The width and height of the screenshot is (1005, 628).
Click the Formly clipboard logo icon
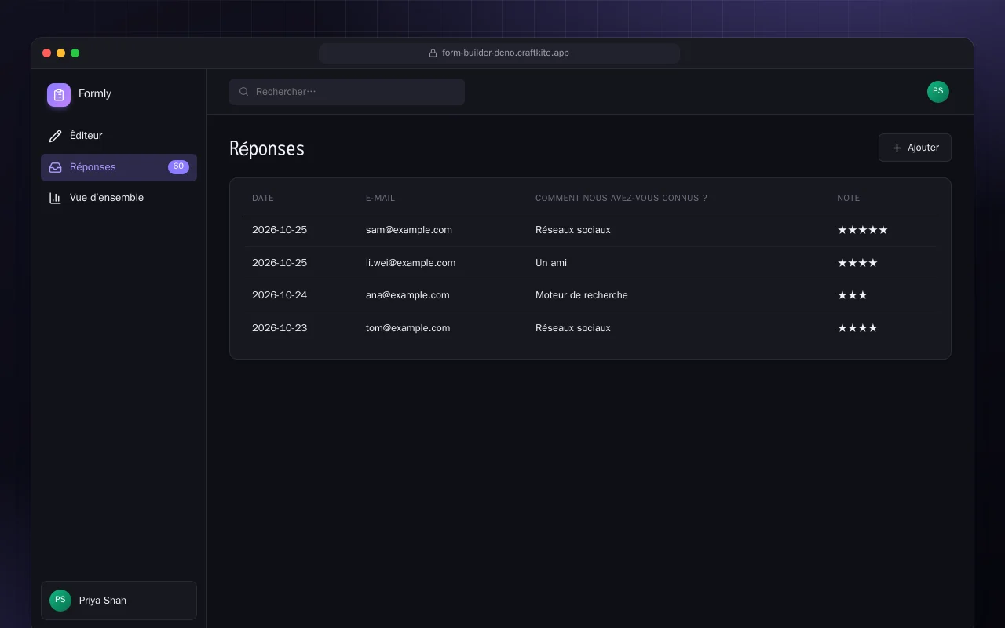pos(59,95)
